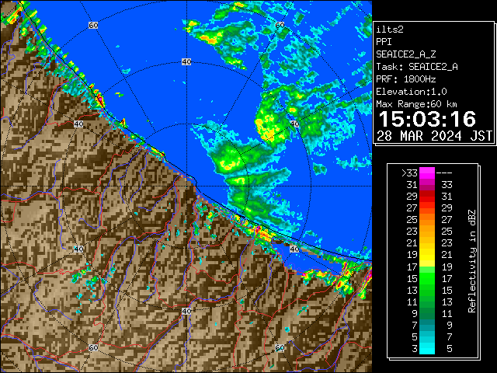Click the SEAICE2_A_Z product name
The image size is (497, 373).
click(x=405, y=54)
